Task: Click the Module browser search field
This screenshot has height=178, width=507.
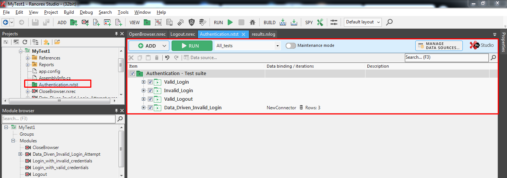Action: pyautogui.click(x=59, y=119)
